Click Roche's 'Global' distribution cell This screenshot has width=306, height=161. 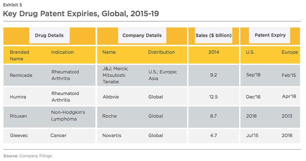coord(155,116)
